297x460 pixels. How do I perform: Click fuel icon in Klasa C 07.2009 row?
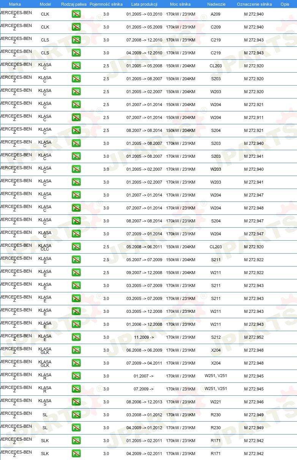coord(76,234)
